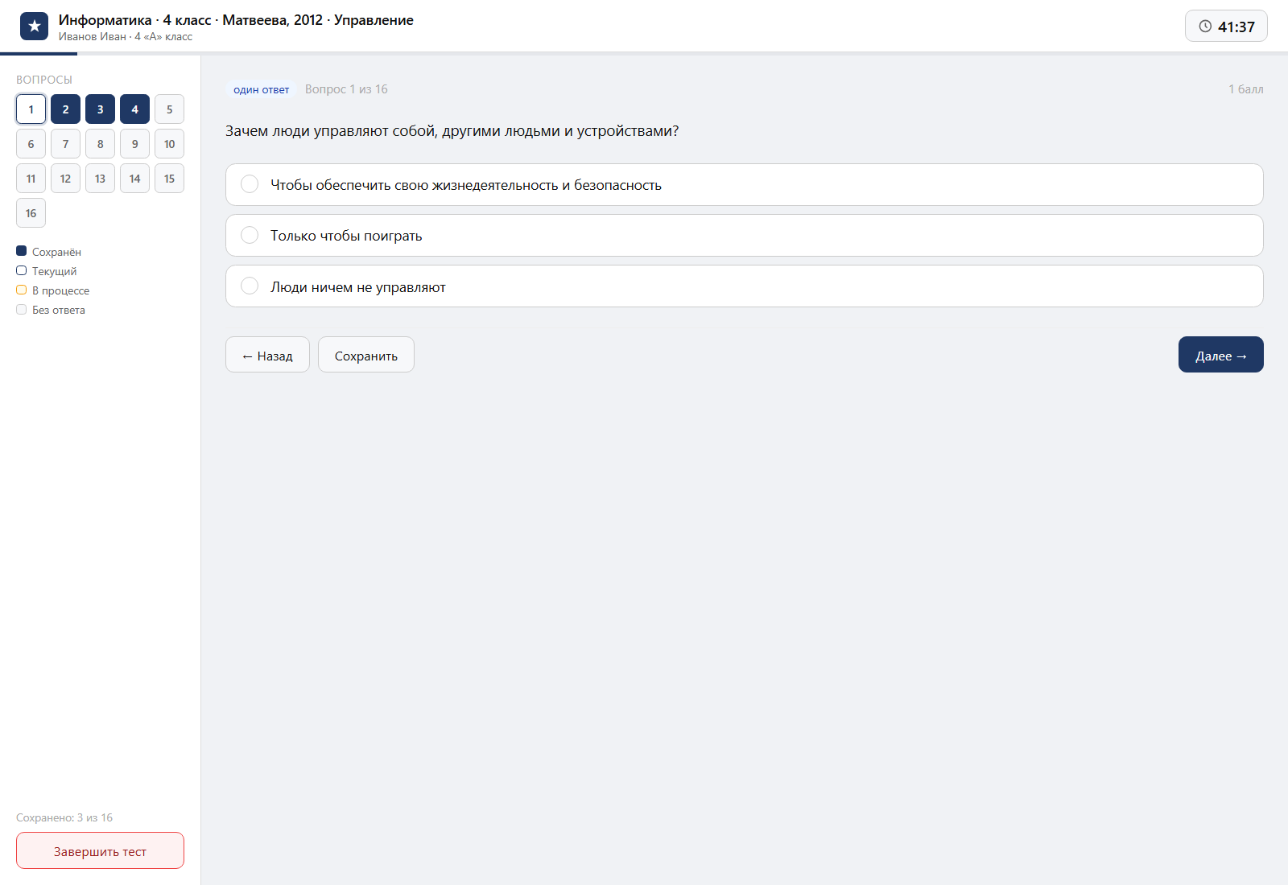This screenshot has width=1288, height=885.
Task: Go to question 1 in the sidebar
Action: point(31,109)
